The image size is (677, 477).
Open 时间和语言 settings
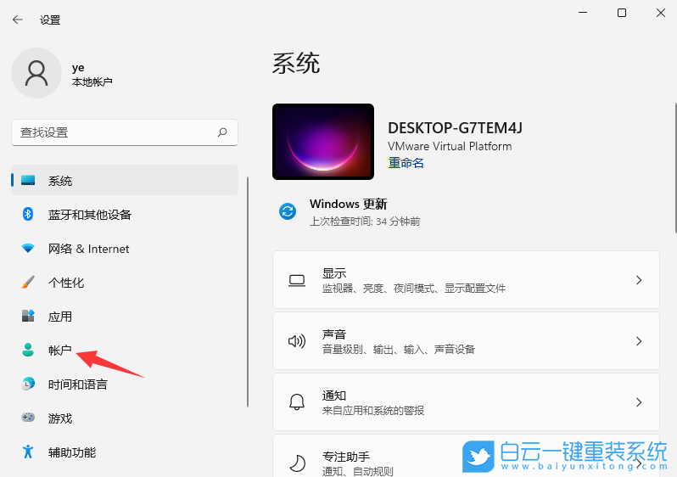coord(125,384)
